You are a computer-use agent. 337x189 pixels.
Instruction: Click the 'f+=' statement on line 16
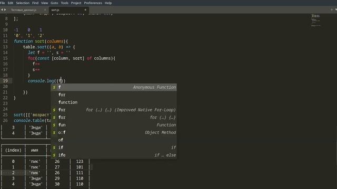click(x=36, y=64)
